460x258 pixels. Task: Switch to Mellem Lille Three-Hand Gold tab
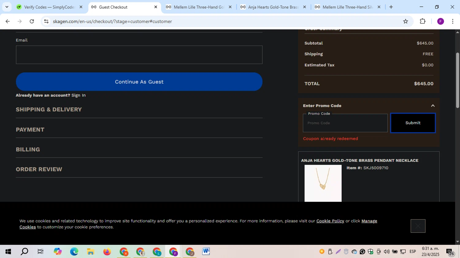pyautogui.click(x=199, y=7)
